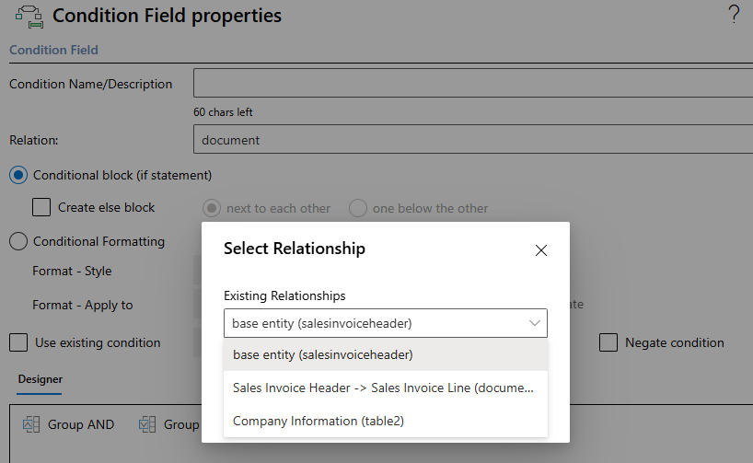Click the help question mark icon

734,15
